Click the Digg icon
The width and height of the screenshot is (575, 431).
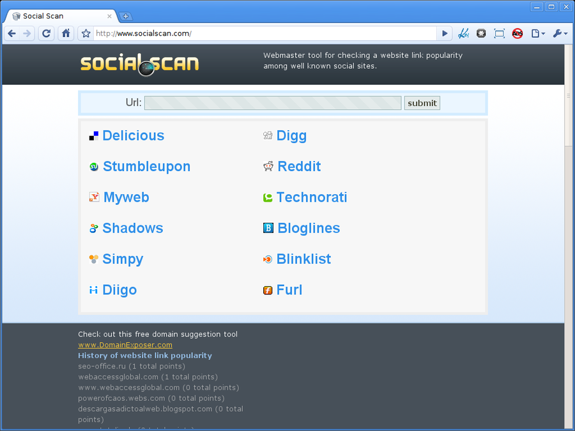point(268,135)
